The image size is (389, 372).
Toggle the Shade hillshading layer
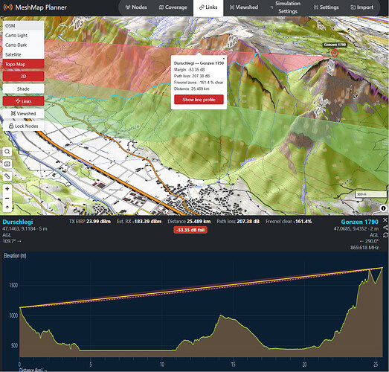(23, 89)
